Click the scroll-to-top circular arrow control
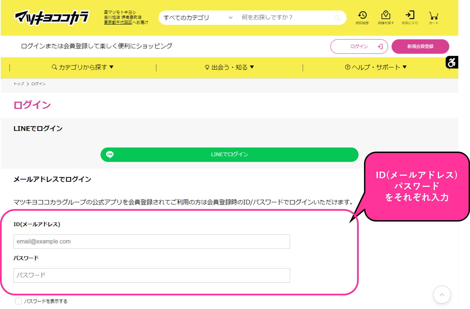470x309 pixels. coord(442,295)
